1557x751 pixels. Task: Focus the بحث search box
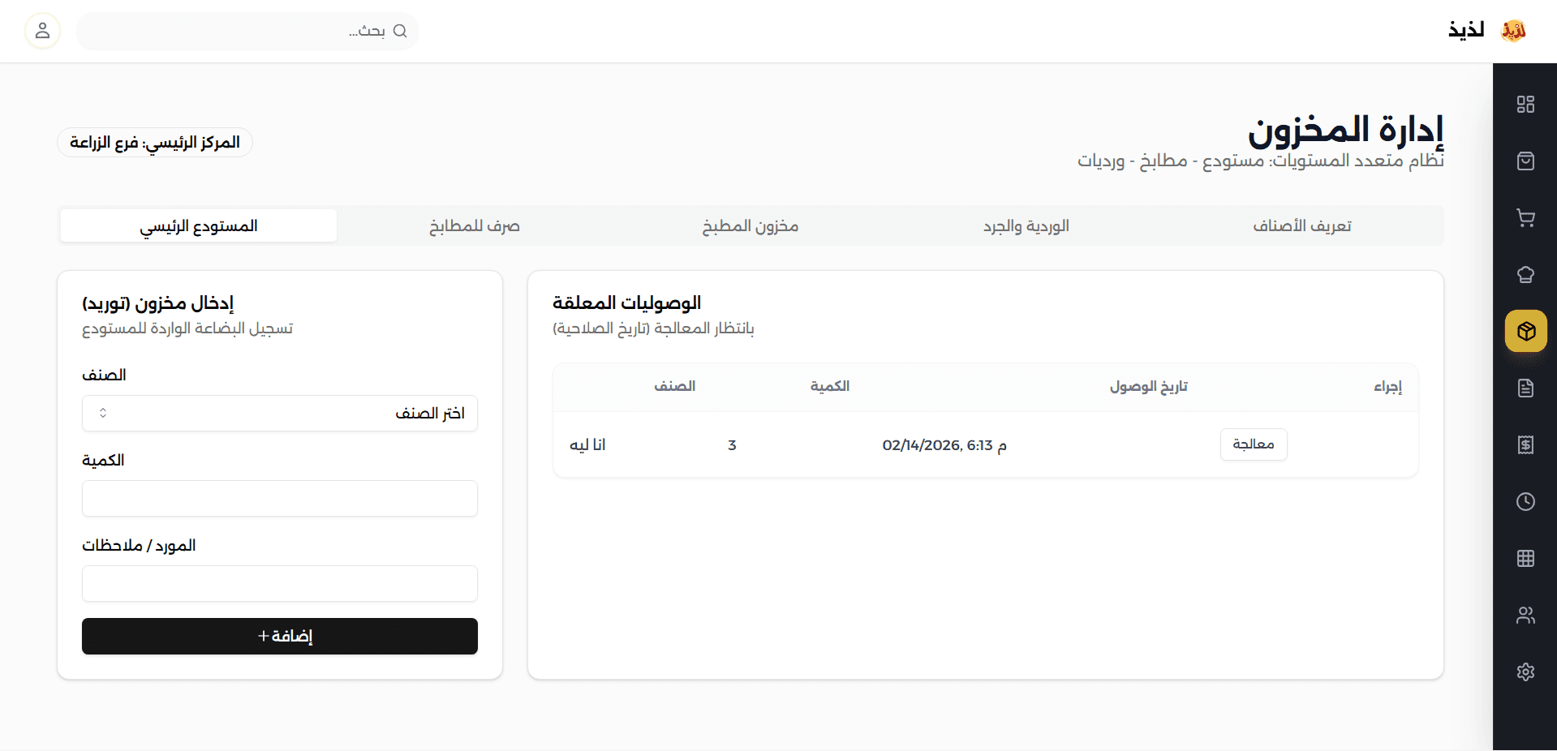click(x=243, y=31)
